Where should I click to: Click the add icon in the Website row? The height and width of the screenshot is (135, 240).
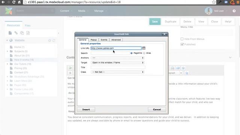pyautogui.click(x=49, y=40)
